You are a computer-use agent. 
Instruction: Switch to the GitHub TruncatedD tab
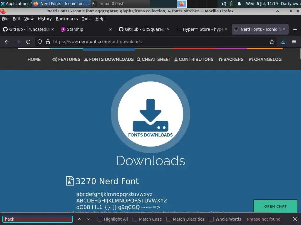28,29
